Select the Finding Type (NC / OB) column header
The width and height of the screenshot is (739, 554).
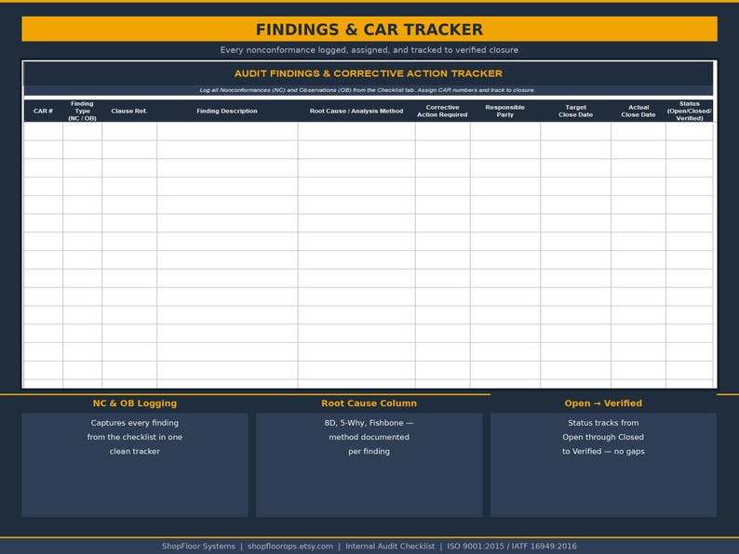tap(82, 112)
